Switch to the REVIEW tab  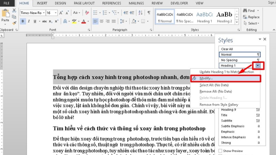pos(157,3)
